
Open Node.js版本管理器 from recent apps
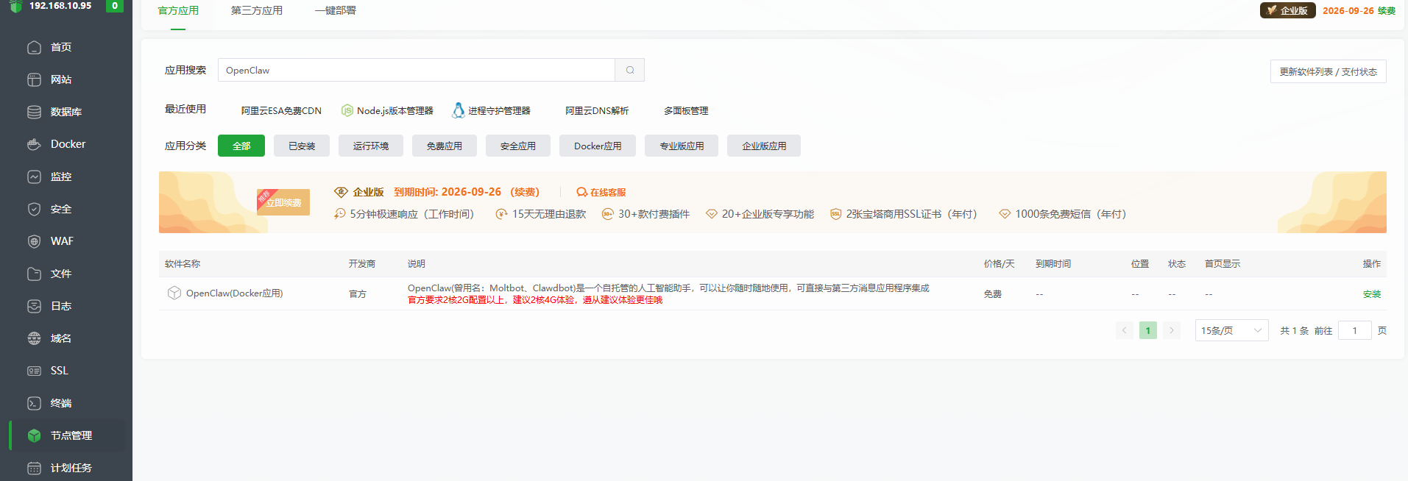tap(387, 110)
